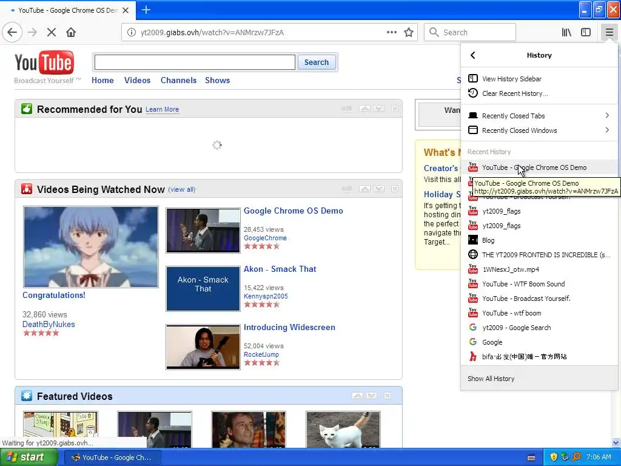Image resolution: width=621 pixels, height=466 pixels.
Task: Move Recommended for You module up
Action: tap(364, 109)
